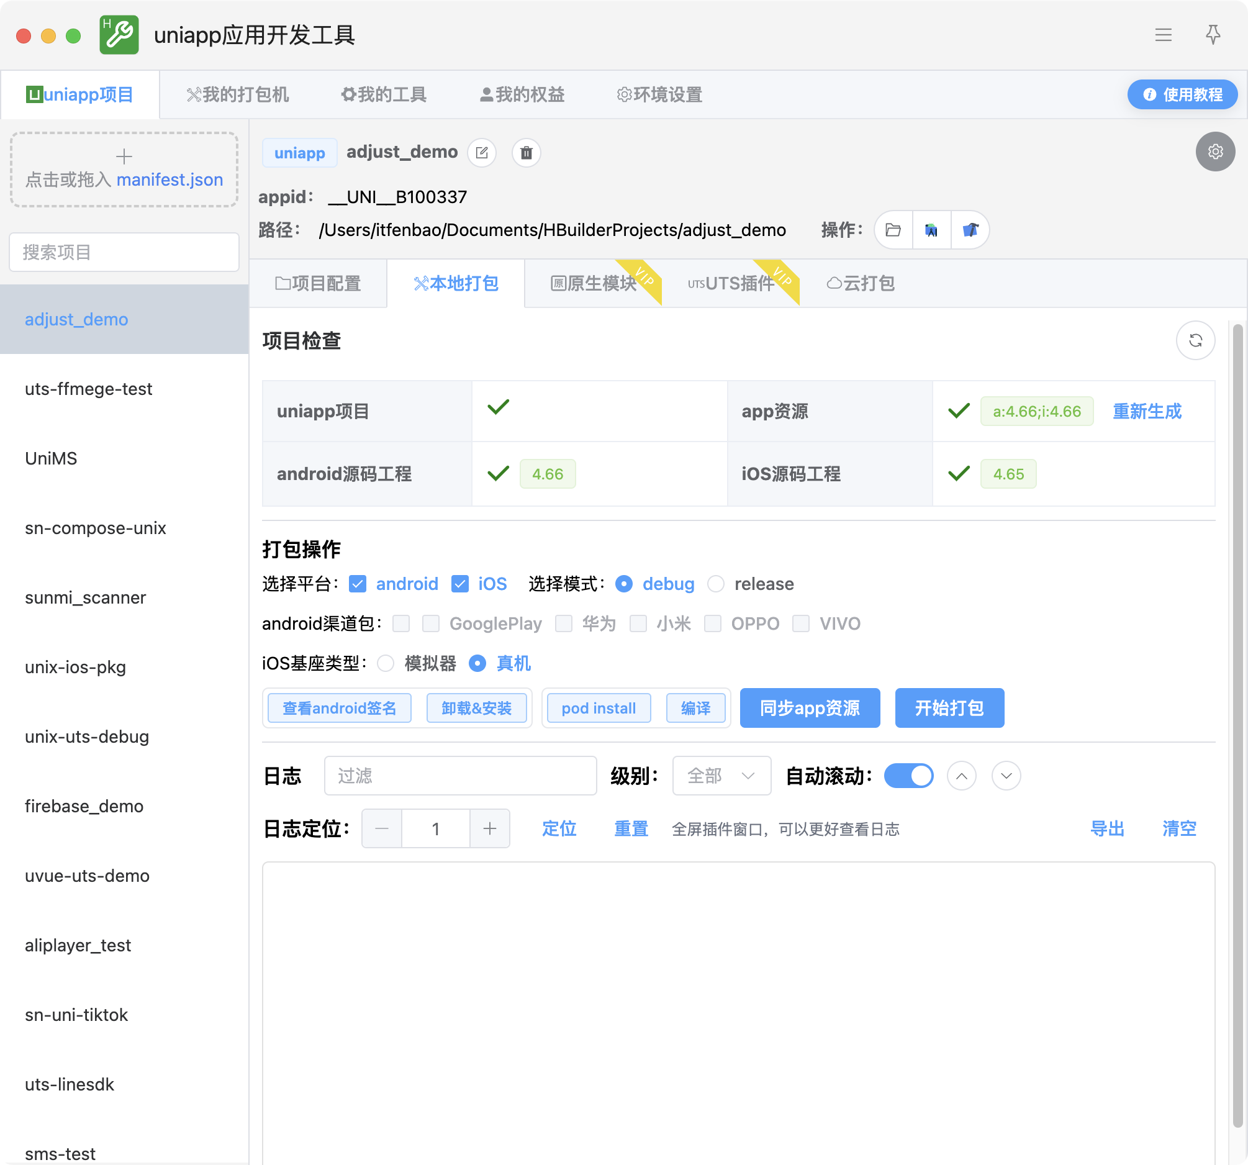The width and height of the screenshot is (1248, 1165).
Task: Click 清空 log link
Action: [1179, 828]
